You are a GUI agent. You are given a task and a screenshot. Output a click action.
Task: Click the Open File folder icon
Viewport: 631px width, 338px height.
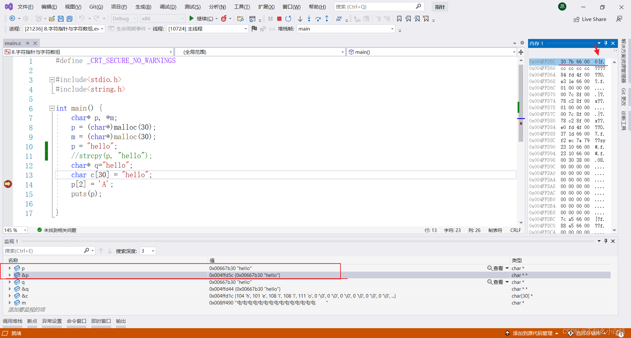[x=52, y=19]
